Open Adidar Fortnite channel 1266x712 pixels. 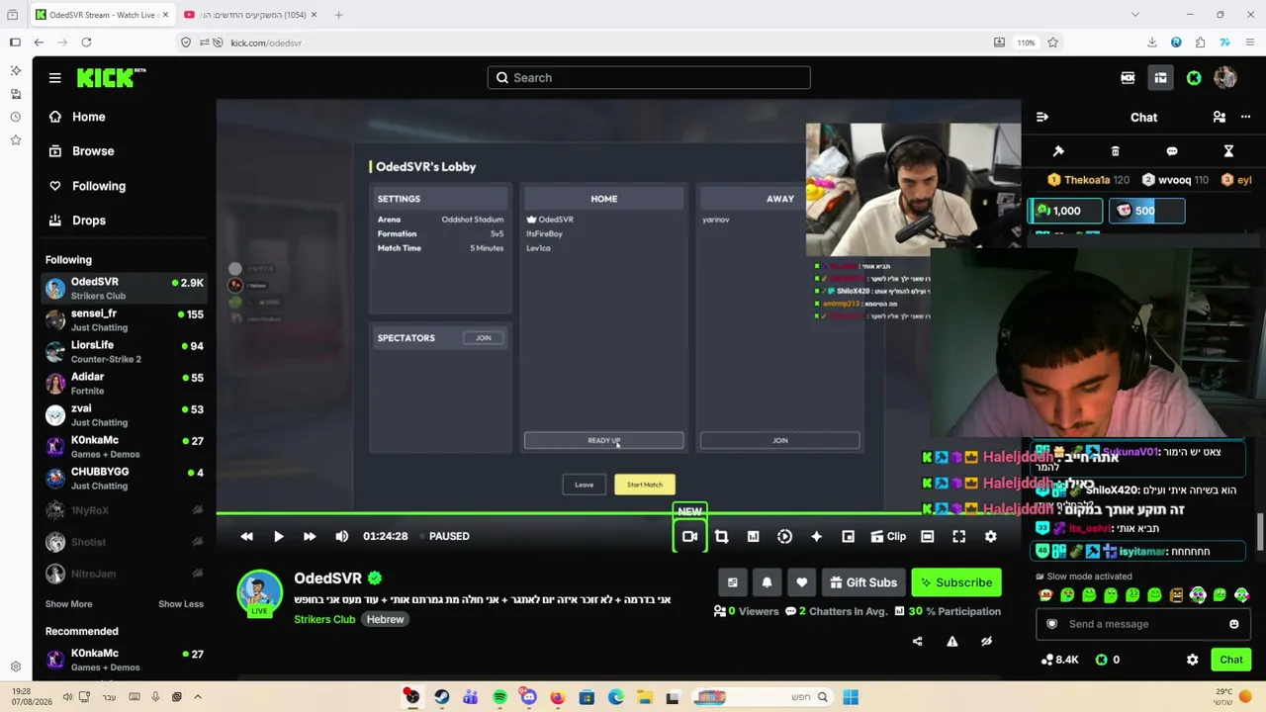click(x=125, y=383)
